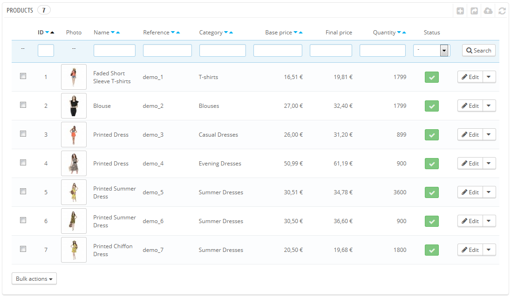Open photo thumbnail of Blouse
The height and width of the screenshot is (297, 511).
[x=74, y=106]
